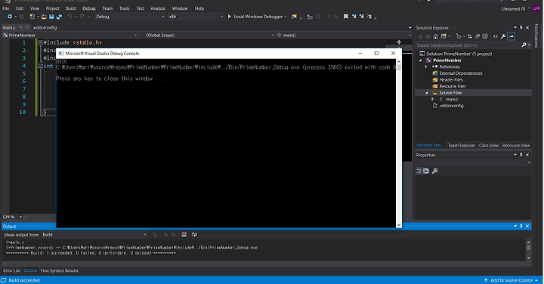Click Clear All in the Output toolbar

(x=184, y=235)
